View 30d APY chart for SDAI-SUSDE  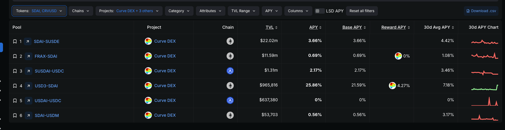click(485, 42)
